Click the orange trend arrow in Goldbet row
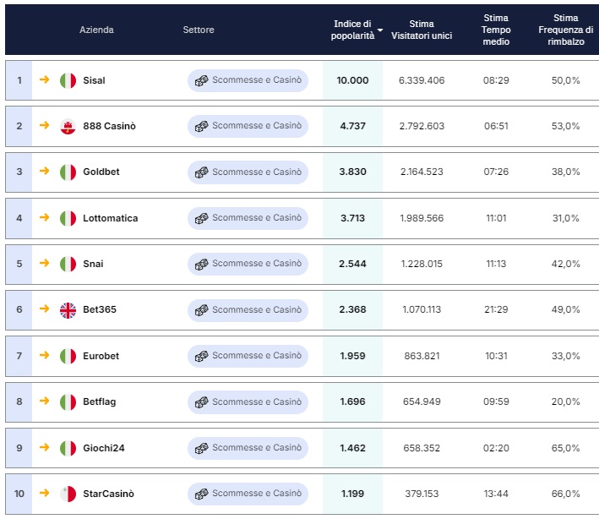Viewport: 599px width, 519px height. (44, 171)
